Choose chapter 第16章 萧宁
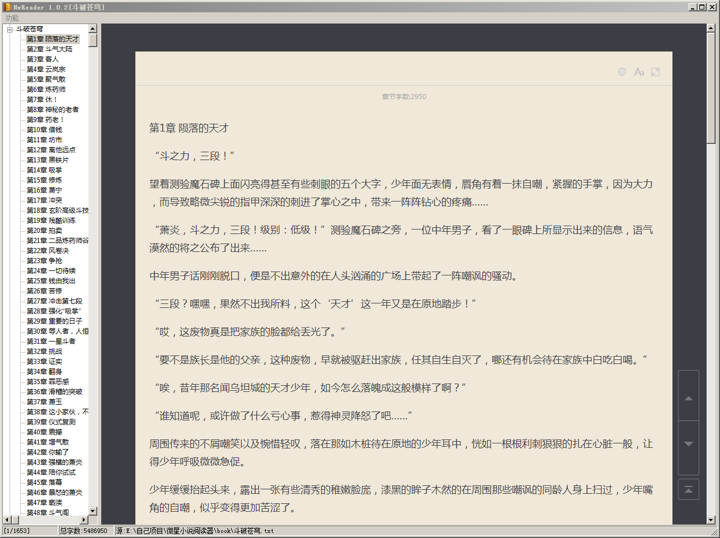The height and width of the screenshot is (538, 720). pos(44,190)
